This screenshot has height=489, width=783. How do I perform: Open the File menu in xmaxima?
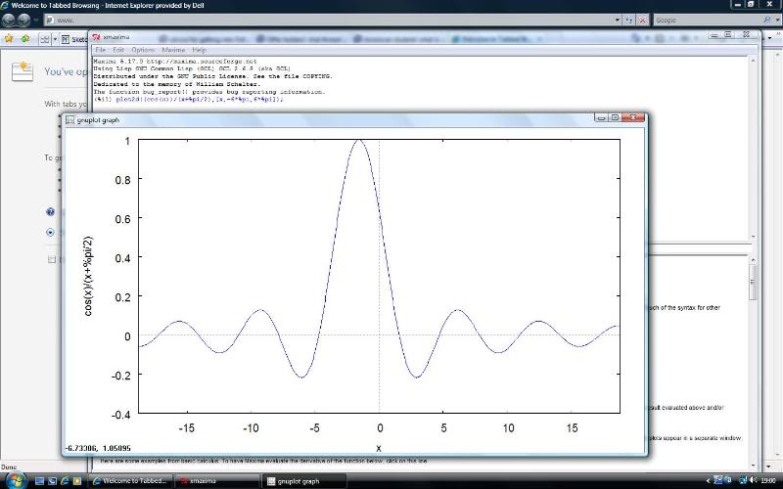click(101, 50)
